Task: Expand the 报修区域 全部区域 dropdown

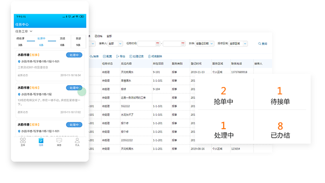Action: [238, 43]
